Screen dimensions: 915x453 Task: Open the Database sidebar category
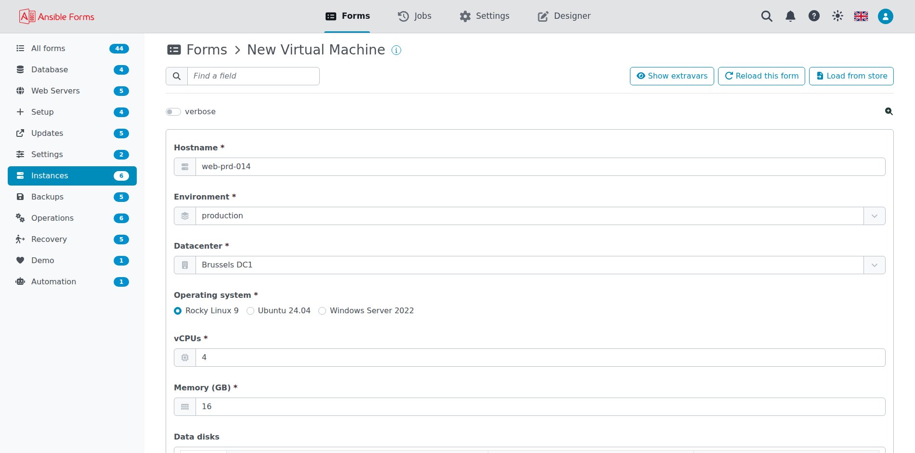coord(72,69)
